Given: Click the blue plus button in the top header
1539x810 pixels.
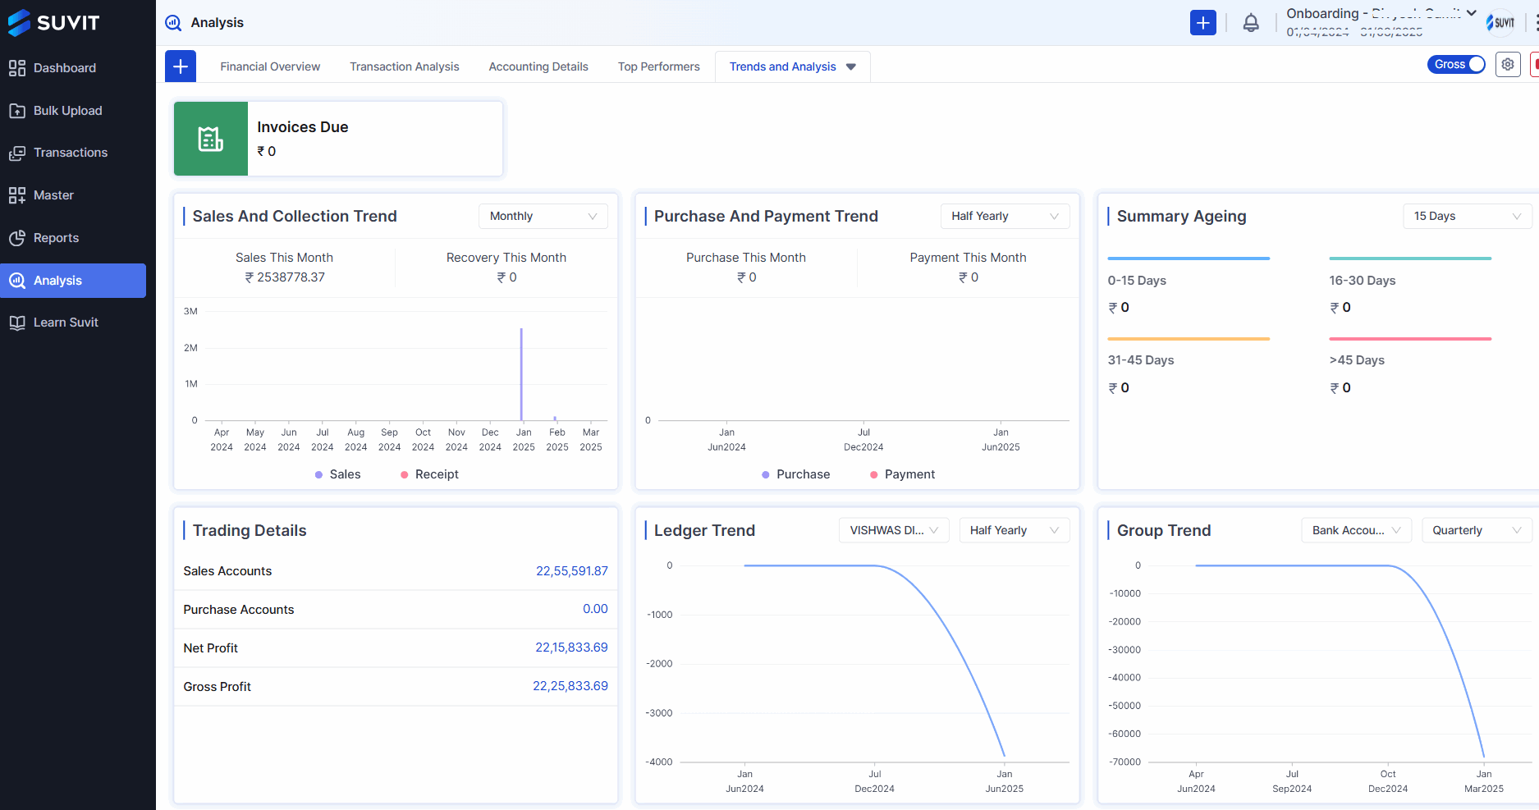Looking at the screenshot, I should coord(1203,23).
